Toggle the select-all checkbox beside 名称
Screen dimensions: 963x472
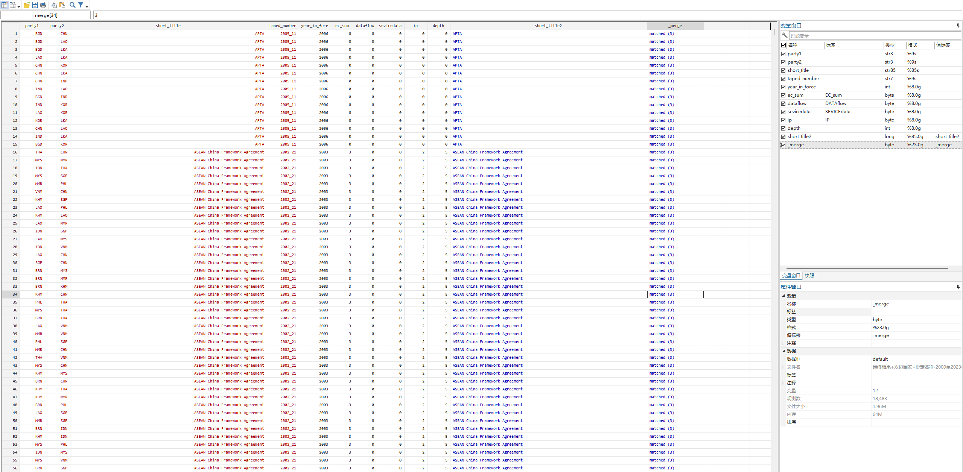pos(783,45)
